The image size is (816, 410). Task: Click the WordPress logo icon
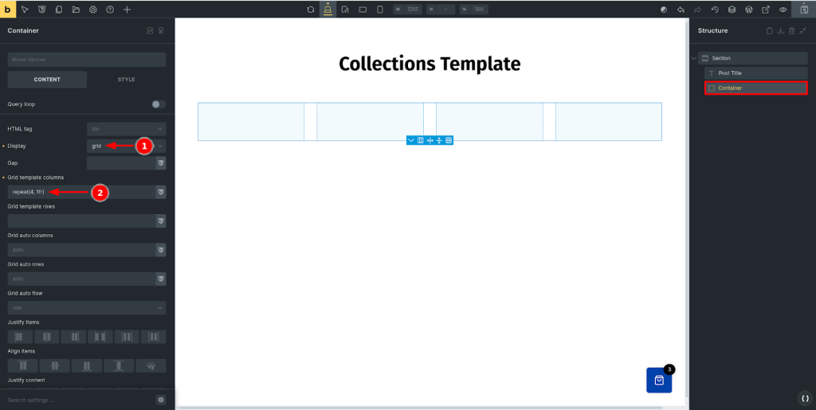pos(749,10)
